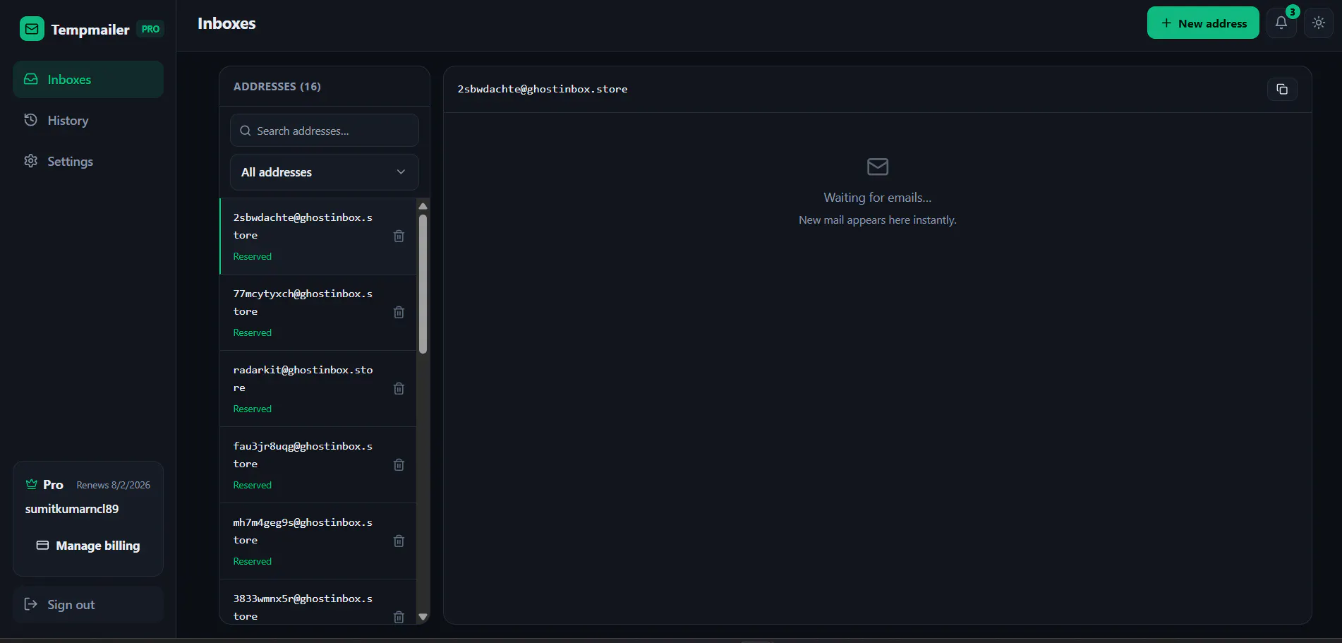Click the New address button
Viewport: 1342px width, 643px height.
tap(1203, 23)
